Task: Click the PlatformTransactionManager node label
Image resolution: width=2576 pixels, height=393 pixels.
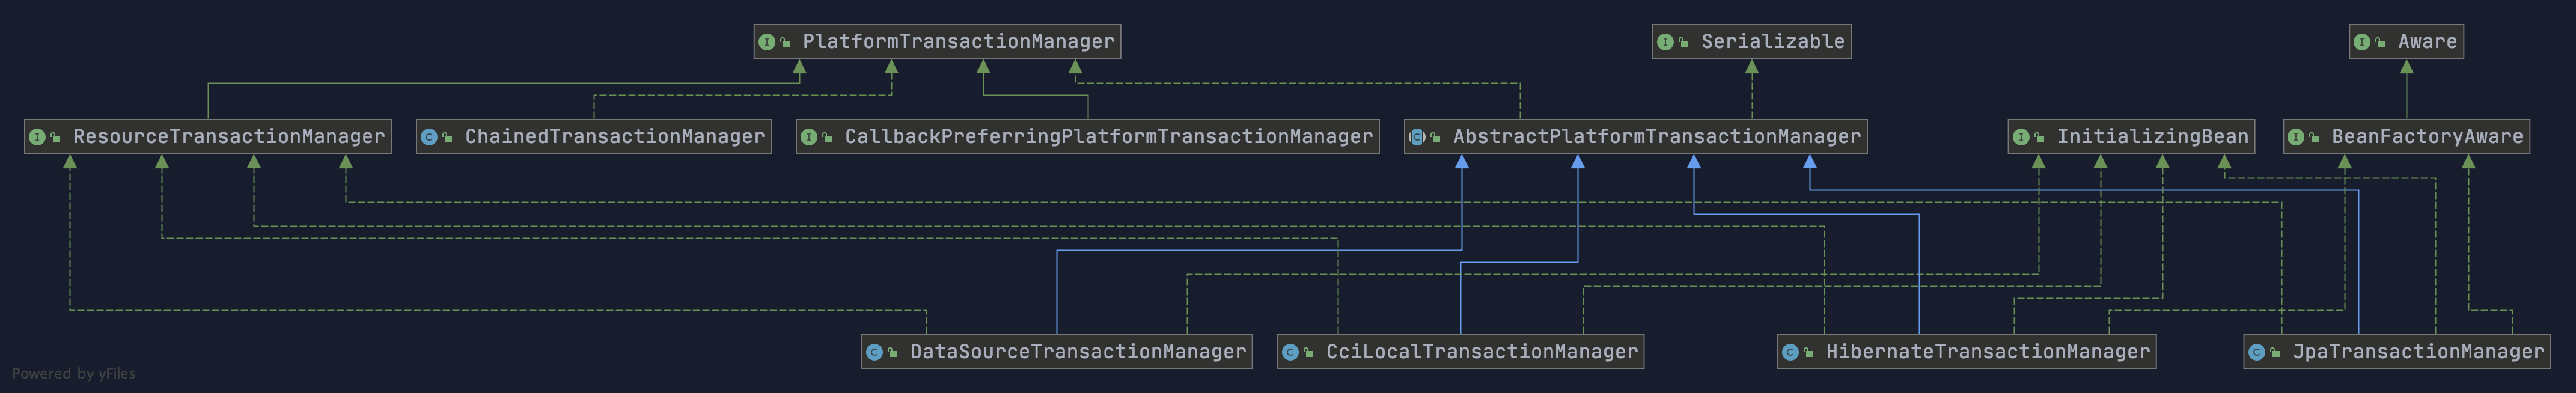Action: (x=957, y=42)
